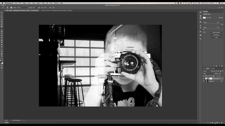Screen dimensions: 225x126
Task: Click the Invert mask button
Action: (217, 37)
